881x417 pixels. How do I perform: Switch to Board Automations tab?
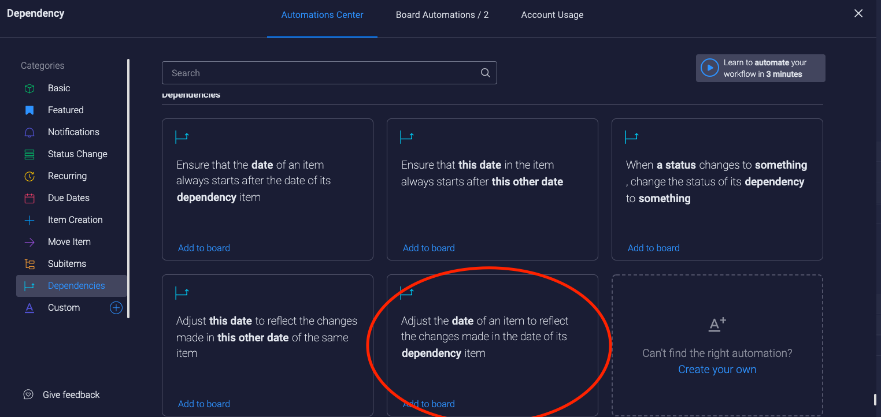(442, 15)
